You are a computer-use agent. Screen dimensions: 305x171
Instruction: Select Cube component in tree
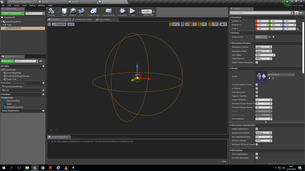(x=9, y=25)
